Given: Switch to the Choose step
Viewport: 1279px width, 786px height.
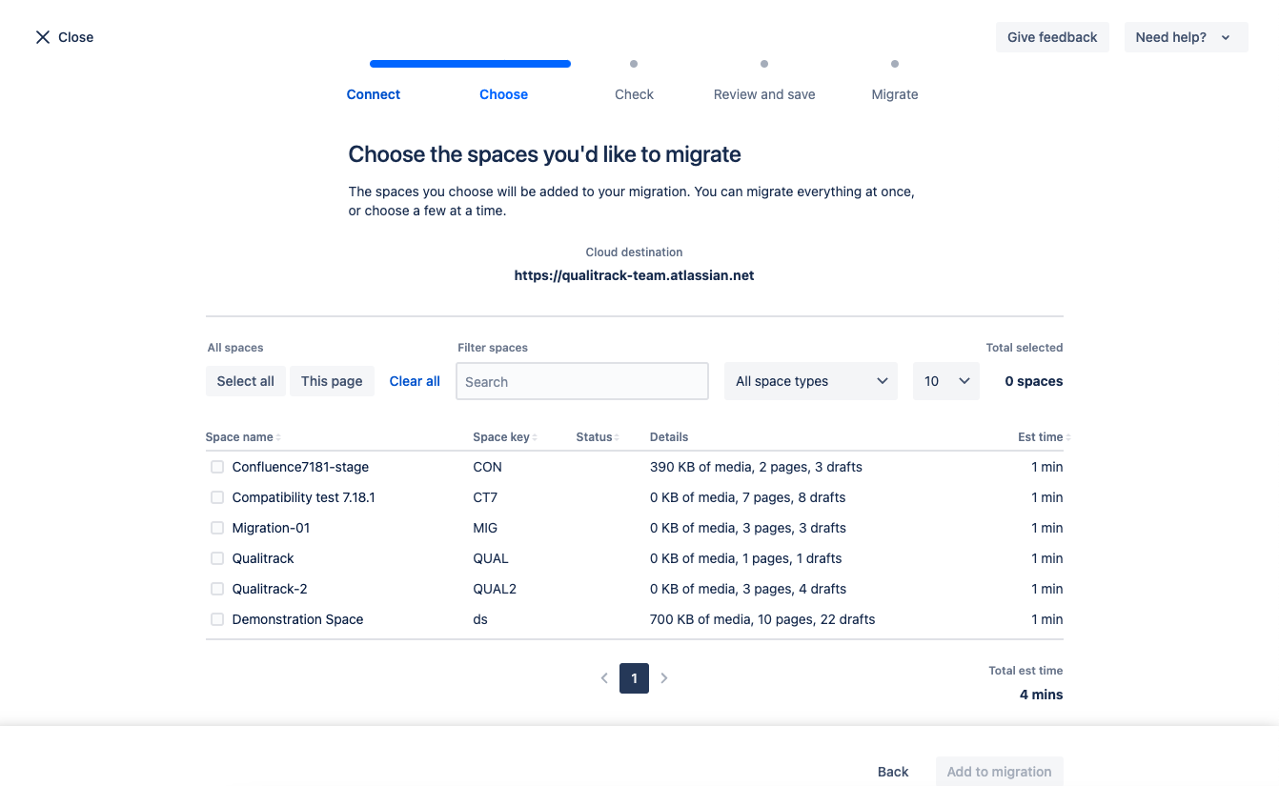Looking at the screenshot, I should coord(503,94).
